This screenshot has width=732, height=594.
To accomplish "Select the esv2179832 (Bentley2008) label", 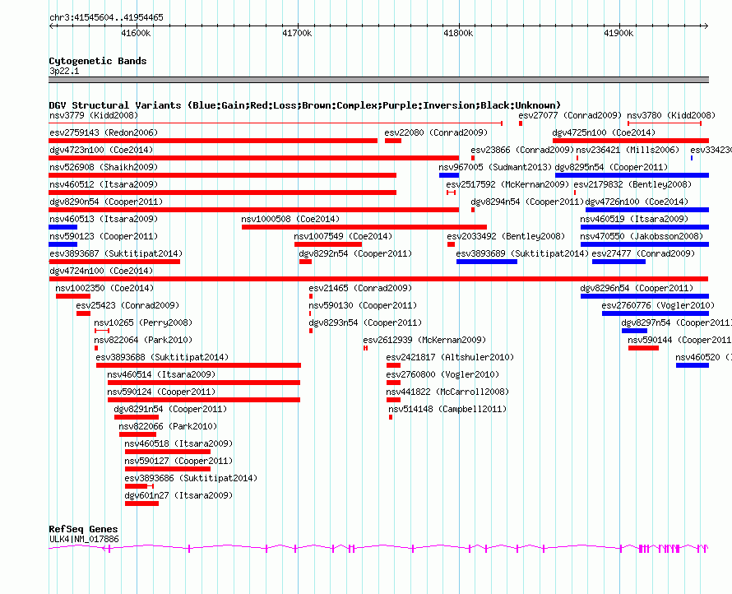I will click(632, 184).
